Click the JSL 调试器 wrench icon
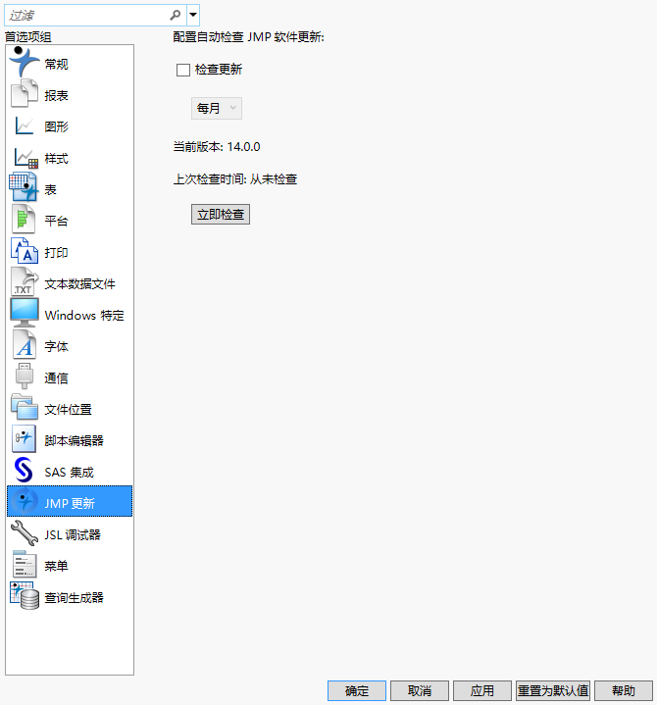Viewport: 657px width, 705px height. point(25,532)
